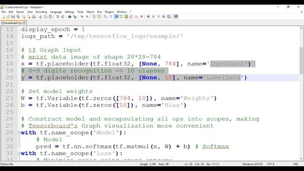
Task: Toggle synchronized horizontal scrolling
Action: [x=98, y=17]
